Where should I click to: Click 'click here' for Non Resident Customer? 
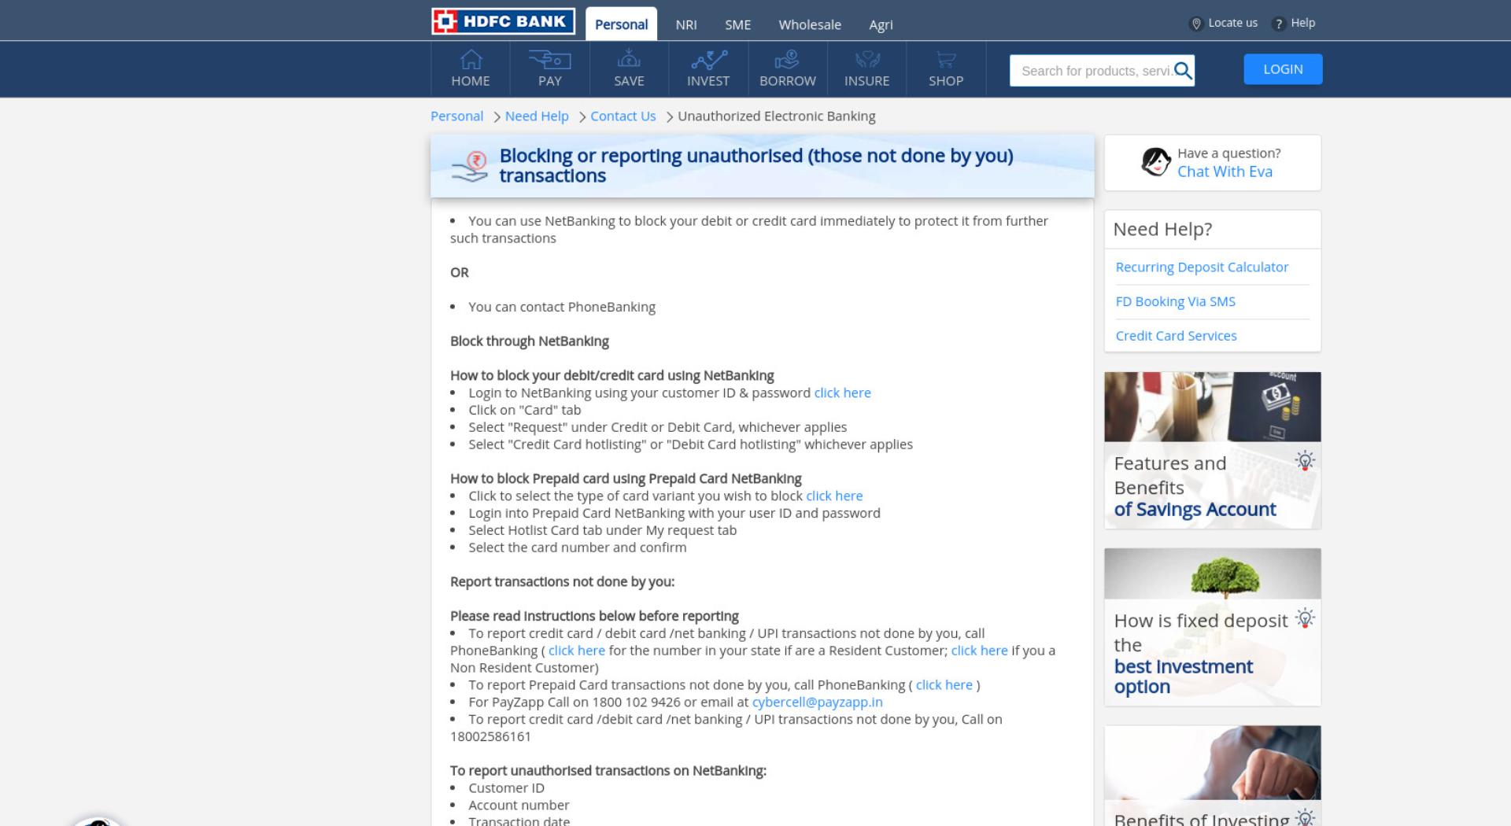[x=979, y=651]
